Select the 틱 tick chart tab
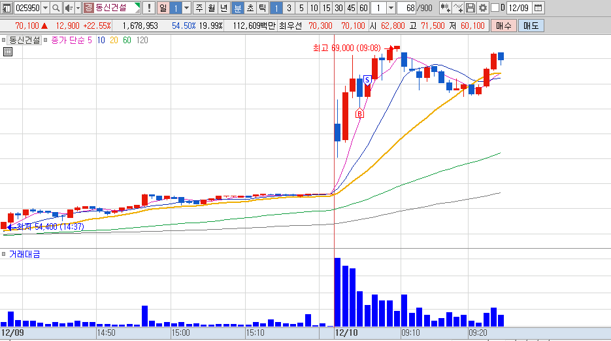The height and width of the screenshot is (341, 611). pos(263,8)
